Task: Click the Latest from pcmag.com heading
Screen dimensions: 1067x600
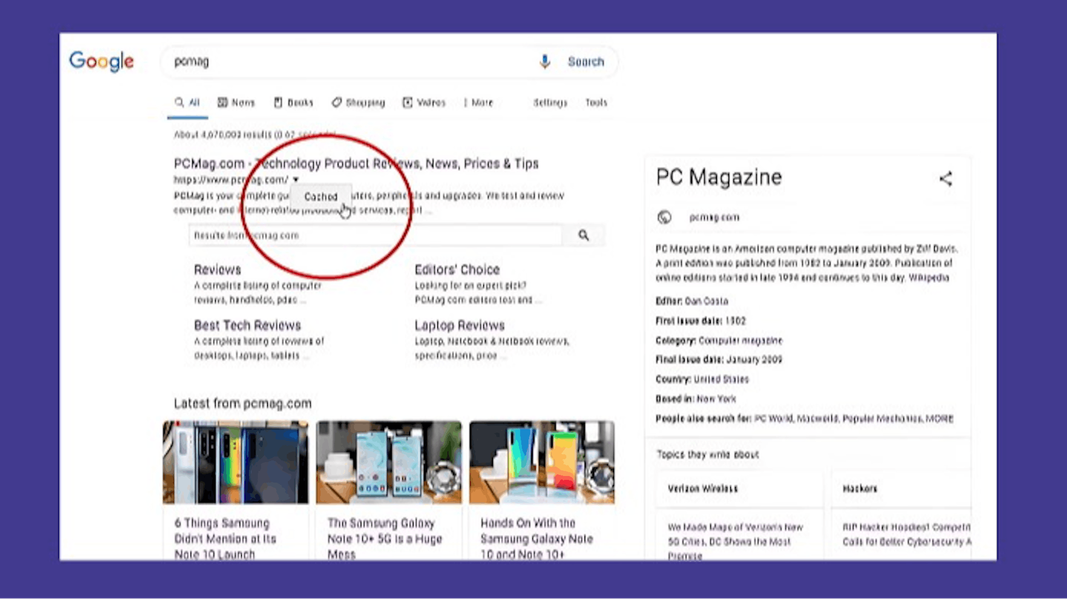Action: point(243,404)
